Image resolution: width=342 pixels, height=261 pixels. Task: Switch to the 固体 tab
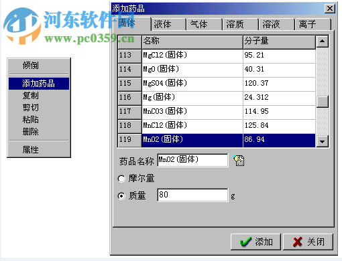coord(131,23)
